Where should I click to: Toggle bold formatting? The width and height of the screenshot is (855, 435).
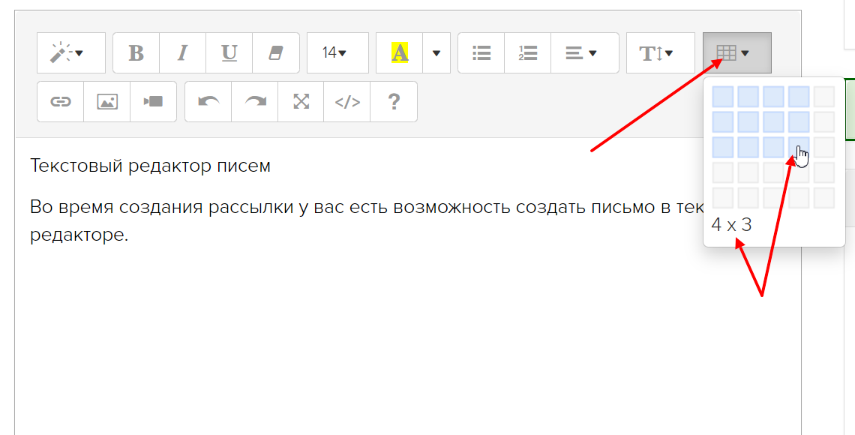pos(136,53)
